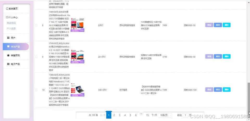Open the 10条/页 page size dropdown

click(x=165, y=115)
